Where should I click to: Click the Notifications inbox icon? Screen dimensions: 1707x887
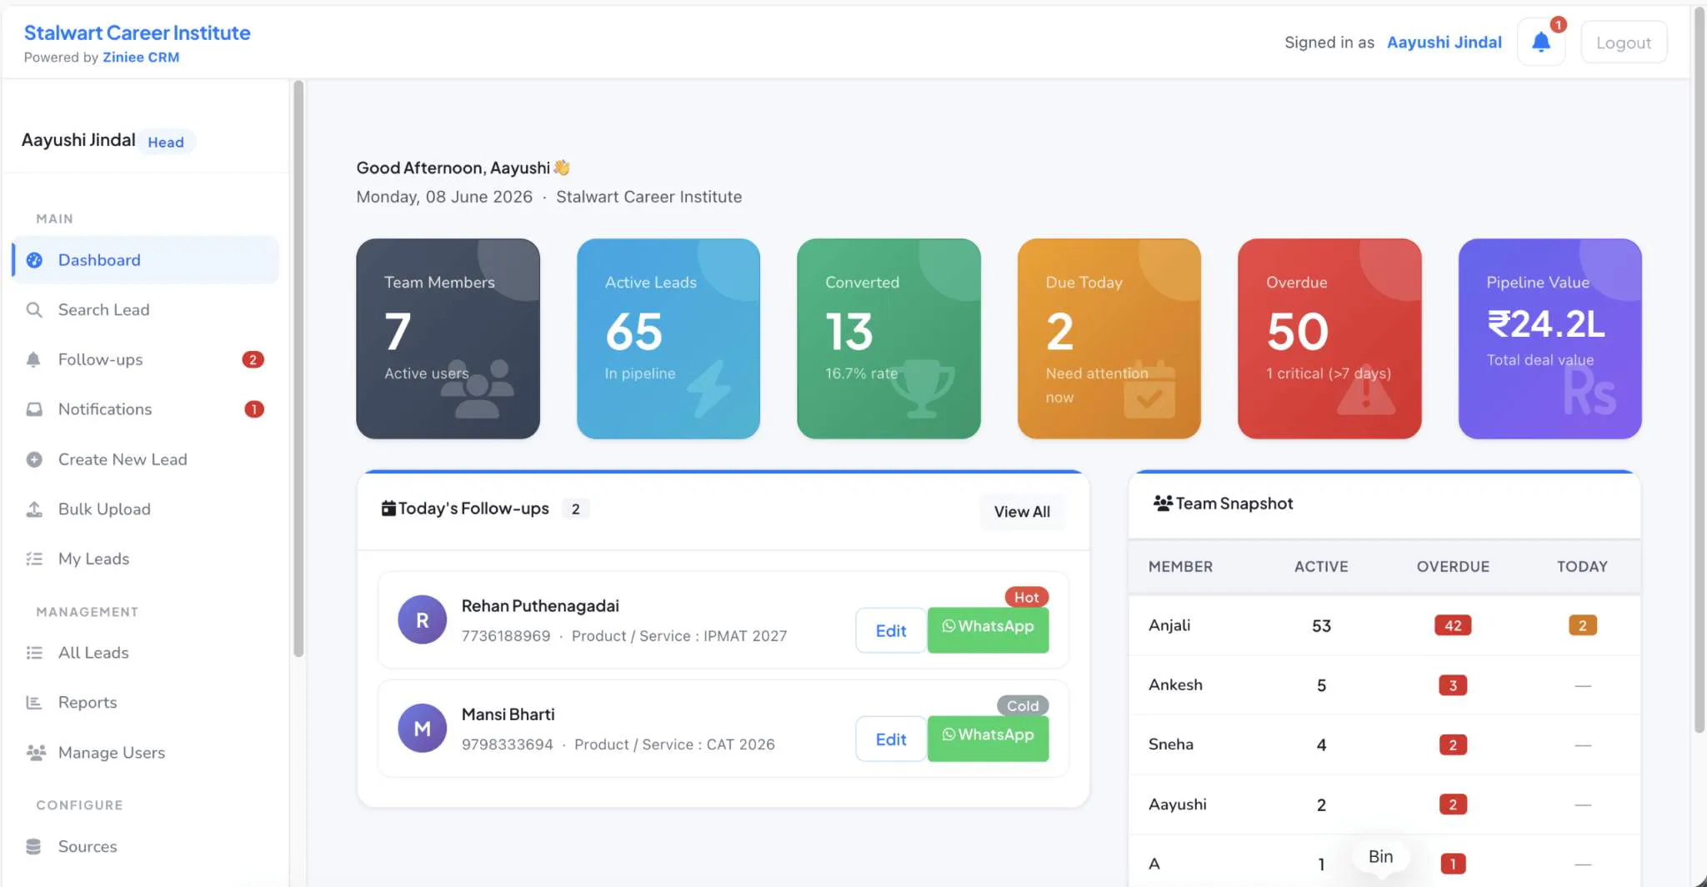point(34,409)
